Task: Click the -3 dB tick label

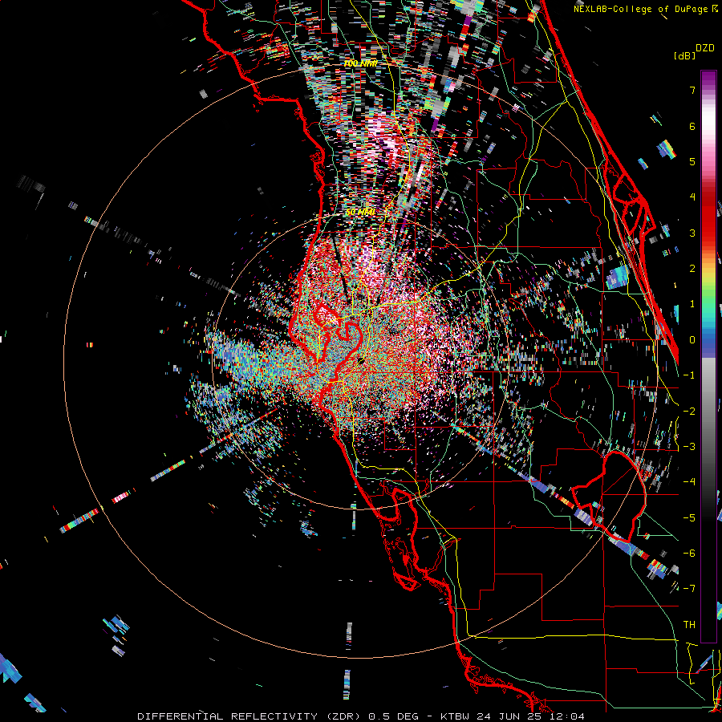Action: (x=689, y=447)
